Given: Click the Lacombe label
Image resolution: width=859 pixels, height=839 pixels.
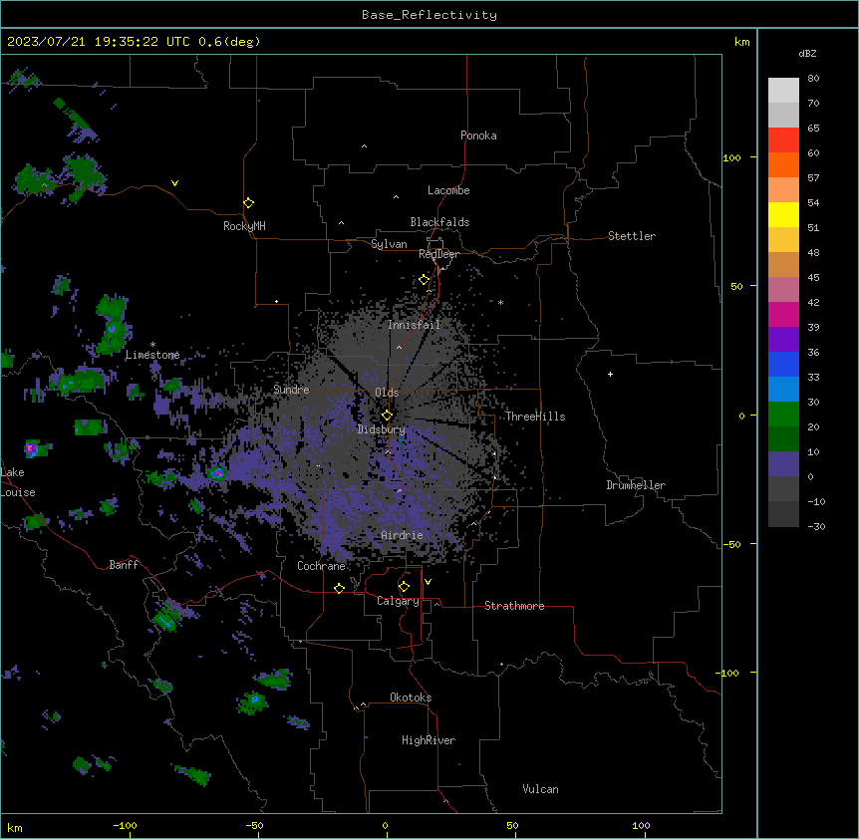Looking at the screenshot, I should click(x=448, y=190).
